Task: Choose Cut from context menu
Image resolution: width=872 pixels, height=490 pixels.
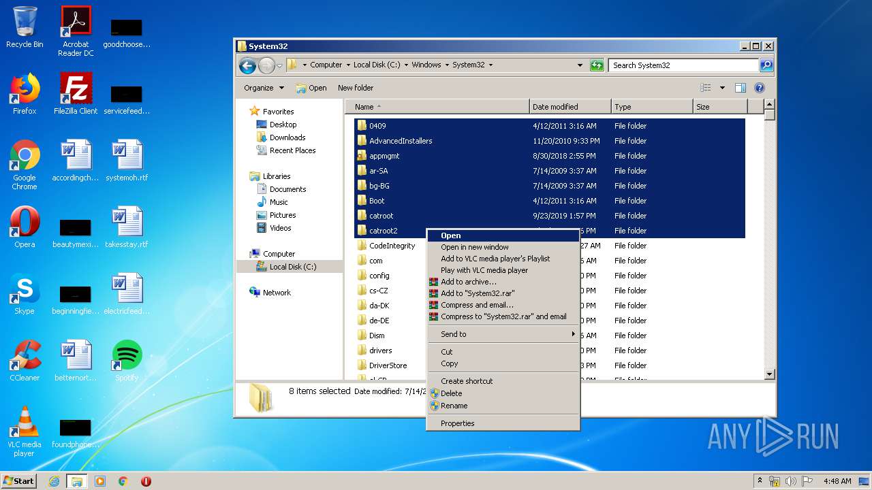Action: pyautogui.click(x=503, y=352)
